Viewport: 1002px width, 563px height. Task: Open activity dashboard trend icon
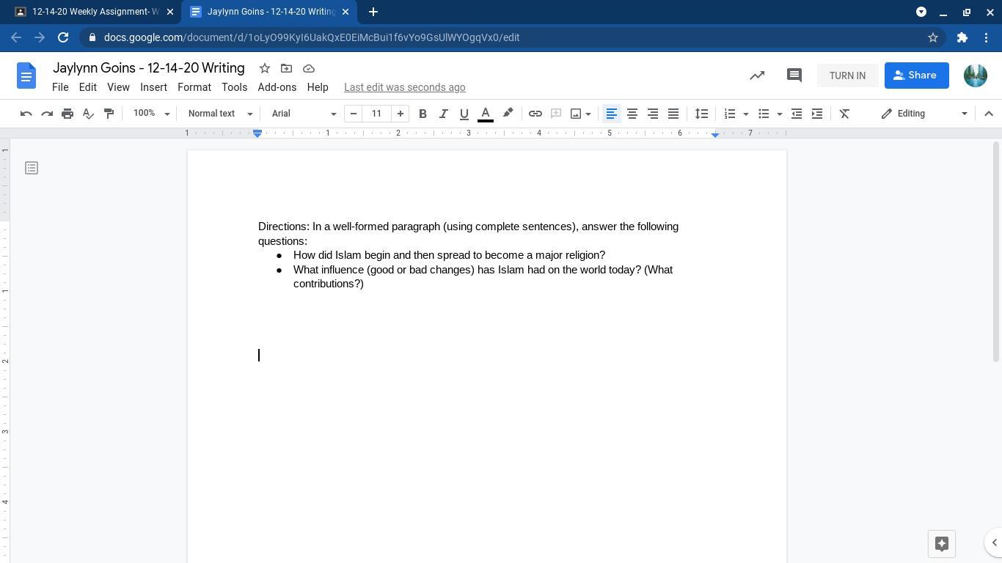click(757, 76)
